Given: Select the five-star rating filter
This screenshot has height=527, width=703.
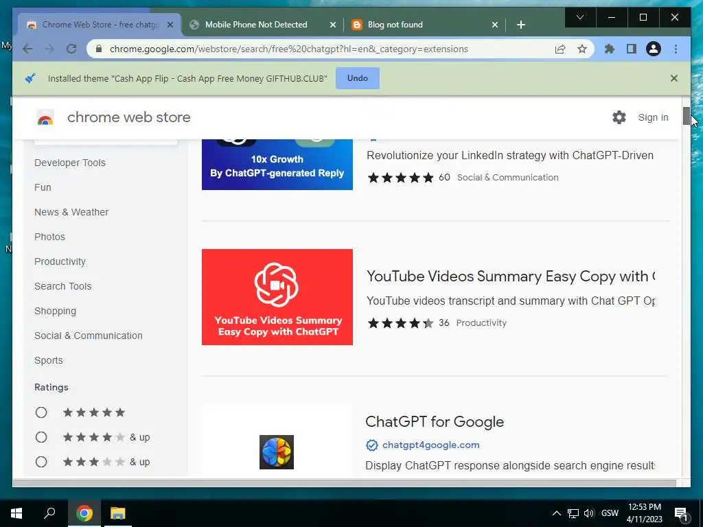Looking at the screenshot, I should (x=41, y=412).
